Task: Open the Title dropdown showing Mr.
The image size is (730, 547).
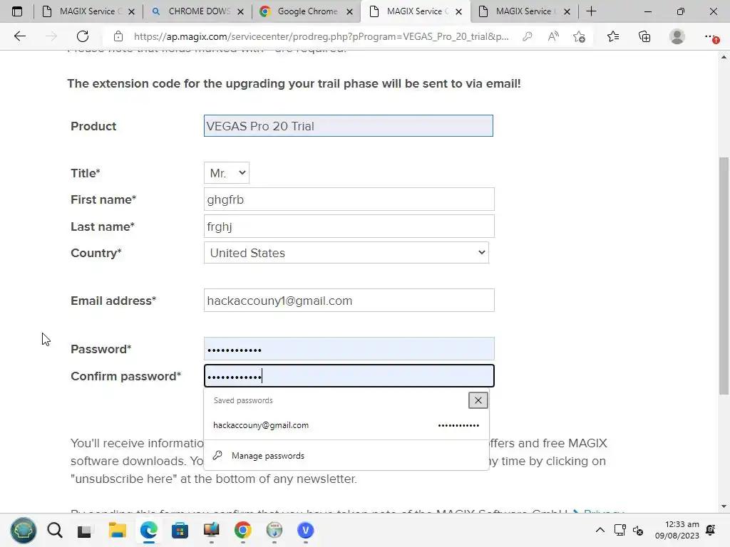Action: pyautogui.click(x=226, y=173)
